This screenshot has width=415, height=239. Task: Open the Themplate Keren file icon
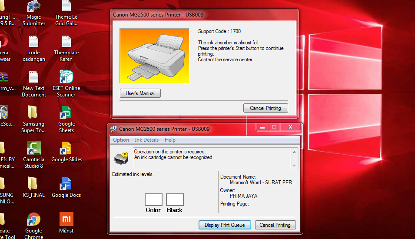tap(66, 49)
